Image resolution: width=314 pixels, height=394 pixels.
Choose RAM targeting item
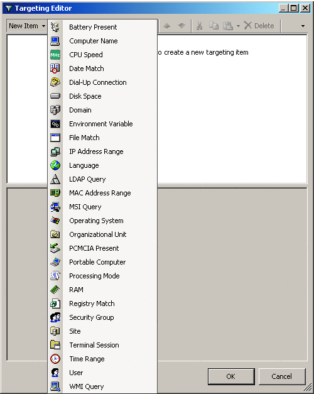click(x=102, y=290)
